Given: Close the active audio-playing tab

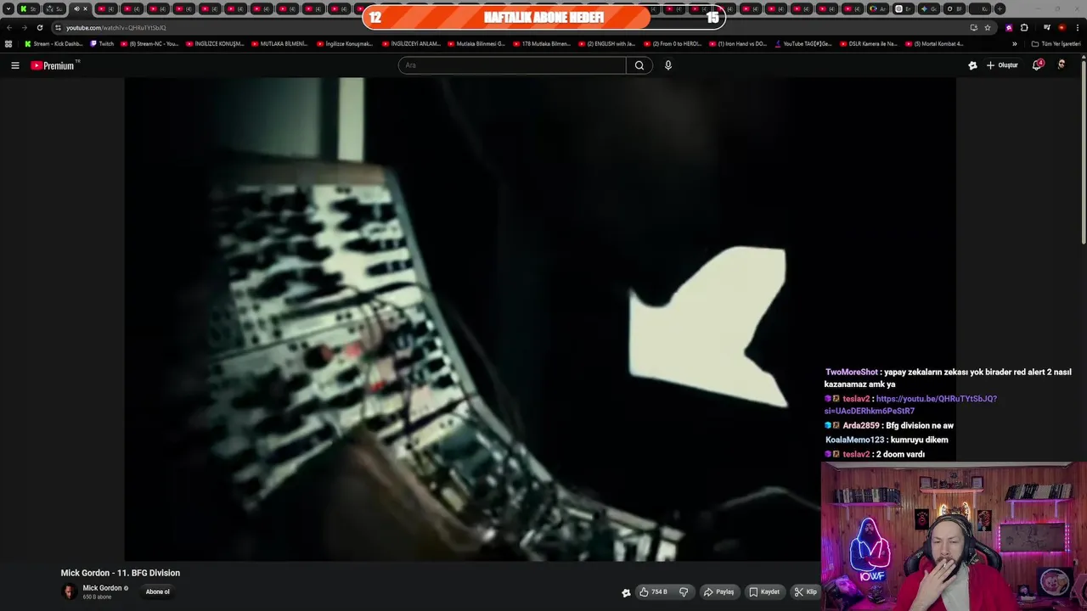Looking at the screenshot, I should click(x=85, y=8).
